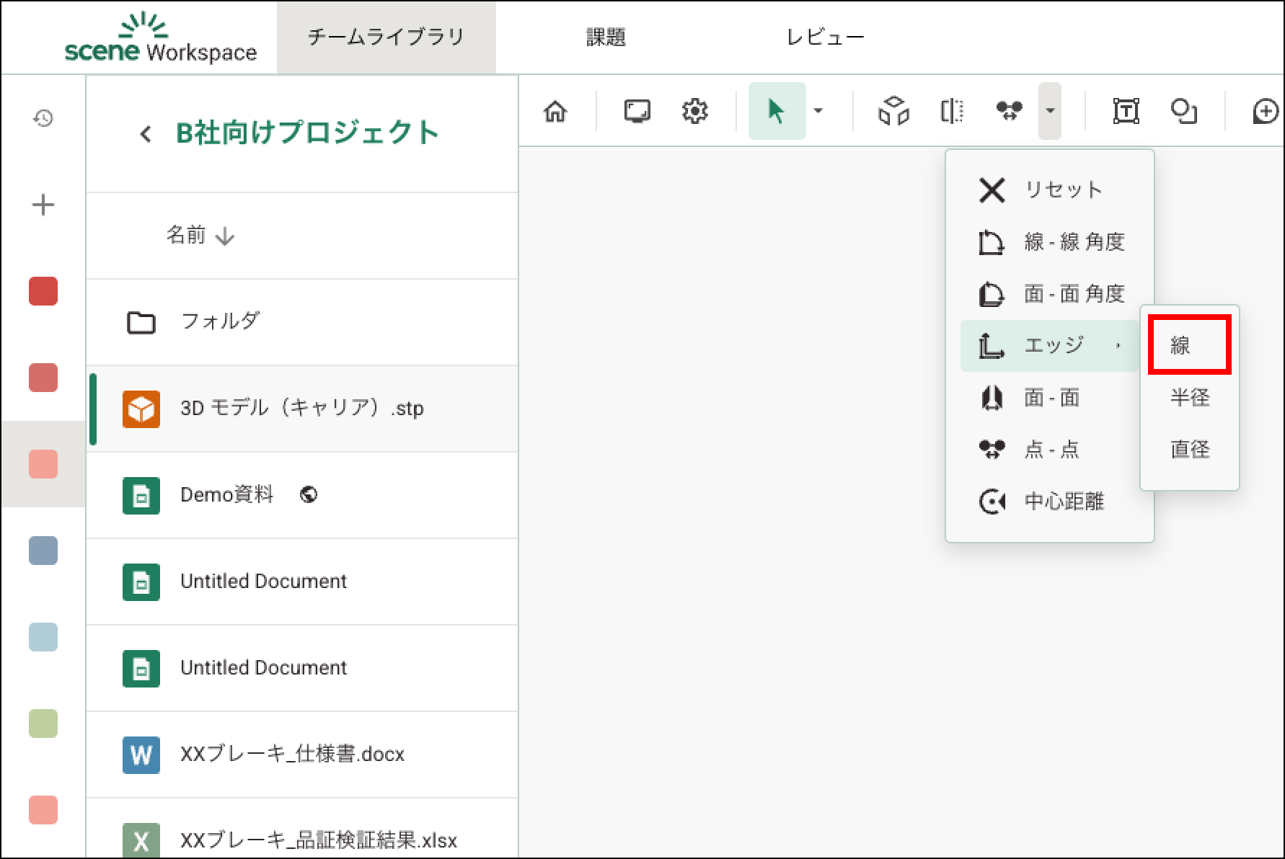Screen dimensions: 1285x859
Task: Switch to the 課題 tab
Action: [606, 37]
